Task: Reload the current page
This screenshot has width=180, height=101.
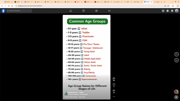Action: pyautogui.click(x=9, y=6)
